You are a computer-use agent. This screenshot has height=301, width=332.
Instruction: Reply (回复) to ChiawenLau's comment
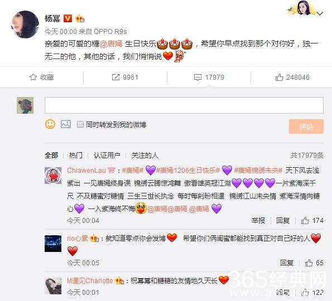[283, 220]
